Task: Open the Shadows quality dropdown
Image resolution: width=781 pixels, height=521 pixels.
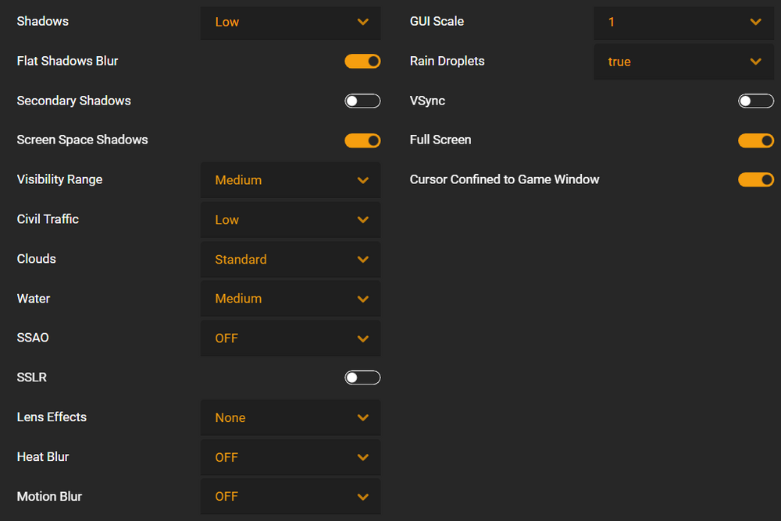Action: (290, 23)
